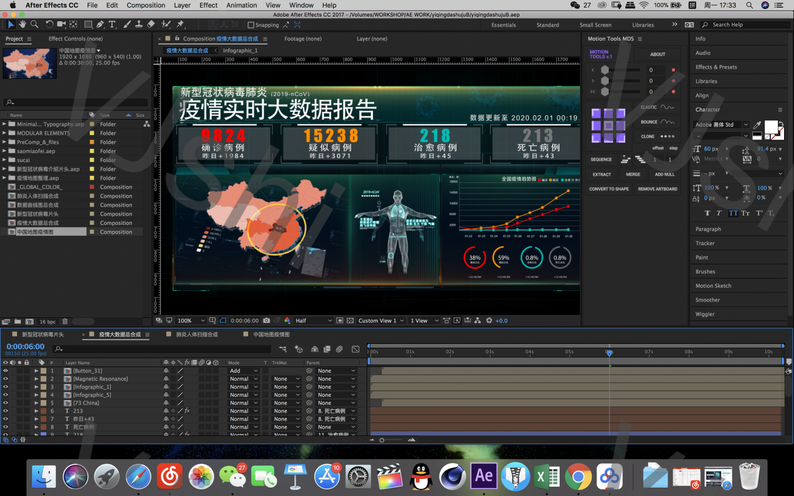Image resolution: width=794 pixels, height=496 pixels.
Task: Select the Roto Brush tool
Action: 166,25
